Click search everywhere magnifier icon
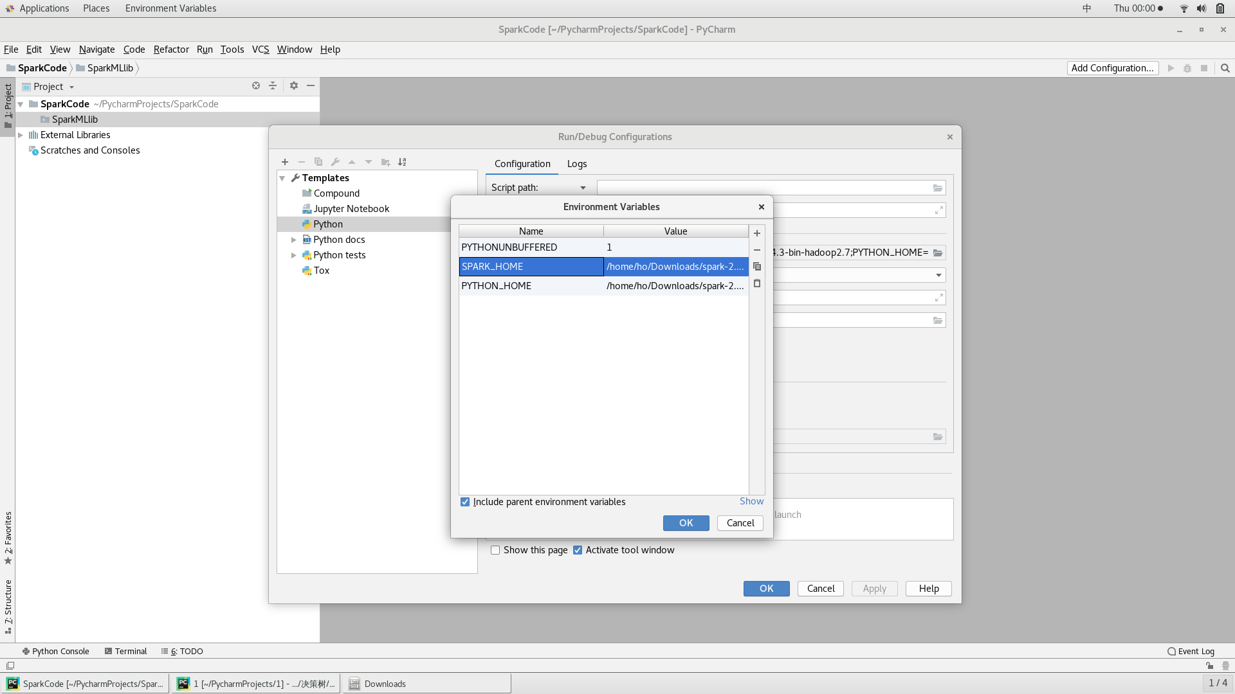The image size is (1235, 694). point(1225,68)
